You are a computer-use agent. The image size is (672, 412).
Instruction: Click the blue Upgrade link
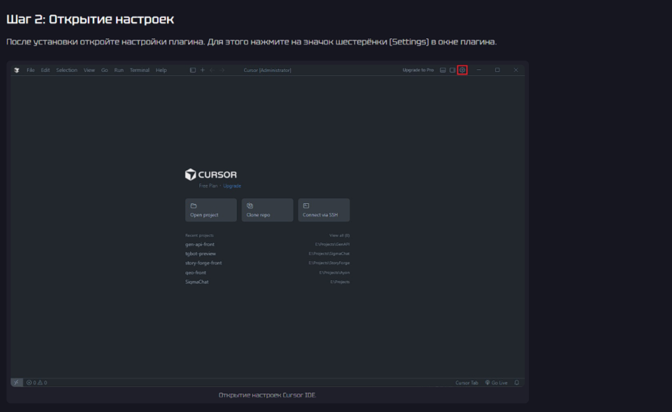click(x=232, y=186)
